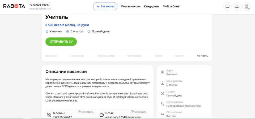Open Мой кабинет menu item

pyautogui.click(x=172, y=6)
